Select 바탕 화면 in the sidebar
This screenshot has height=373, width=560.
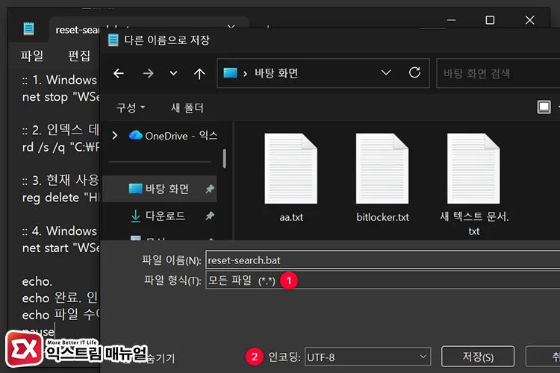click(x=159, y=189)
